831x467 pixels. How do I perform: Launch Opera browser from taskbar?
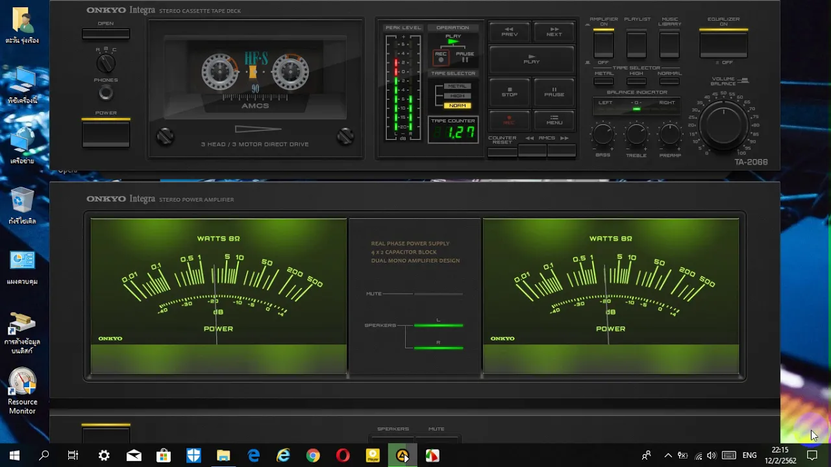343,456
